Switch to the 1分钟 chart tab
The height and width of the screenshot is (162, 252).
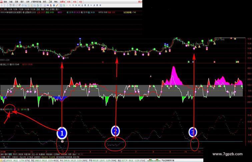tap(10, 9)
